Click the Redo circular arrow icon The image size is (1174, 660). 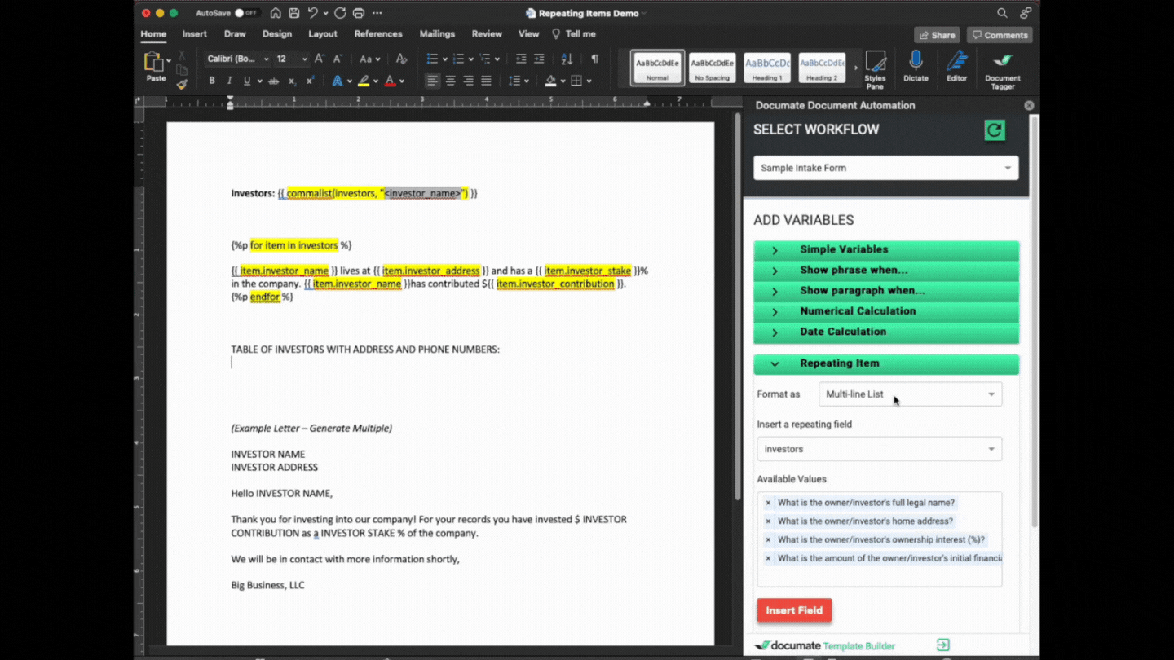tap(340, 13)
